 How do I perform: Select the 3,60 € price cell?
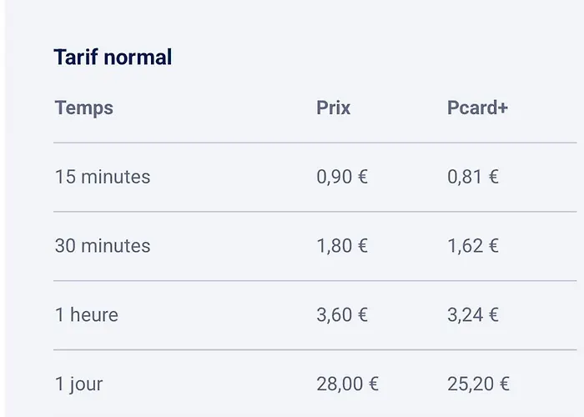pyautogui.click(x=342, y=315)
